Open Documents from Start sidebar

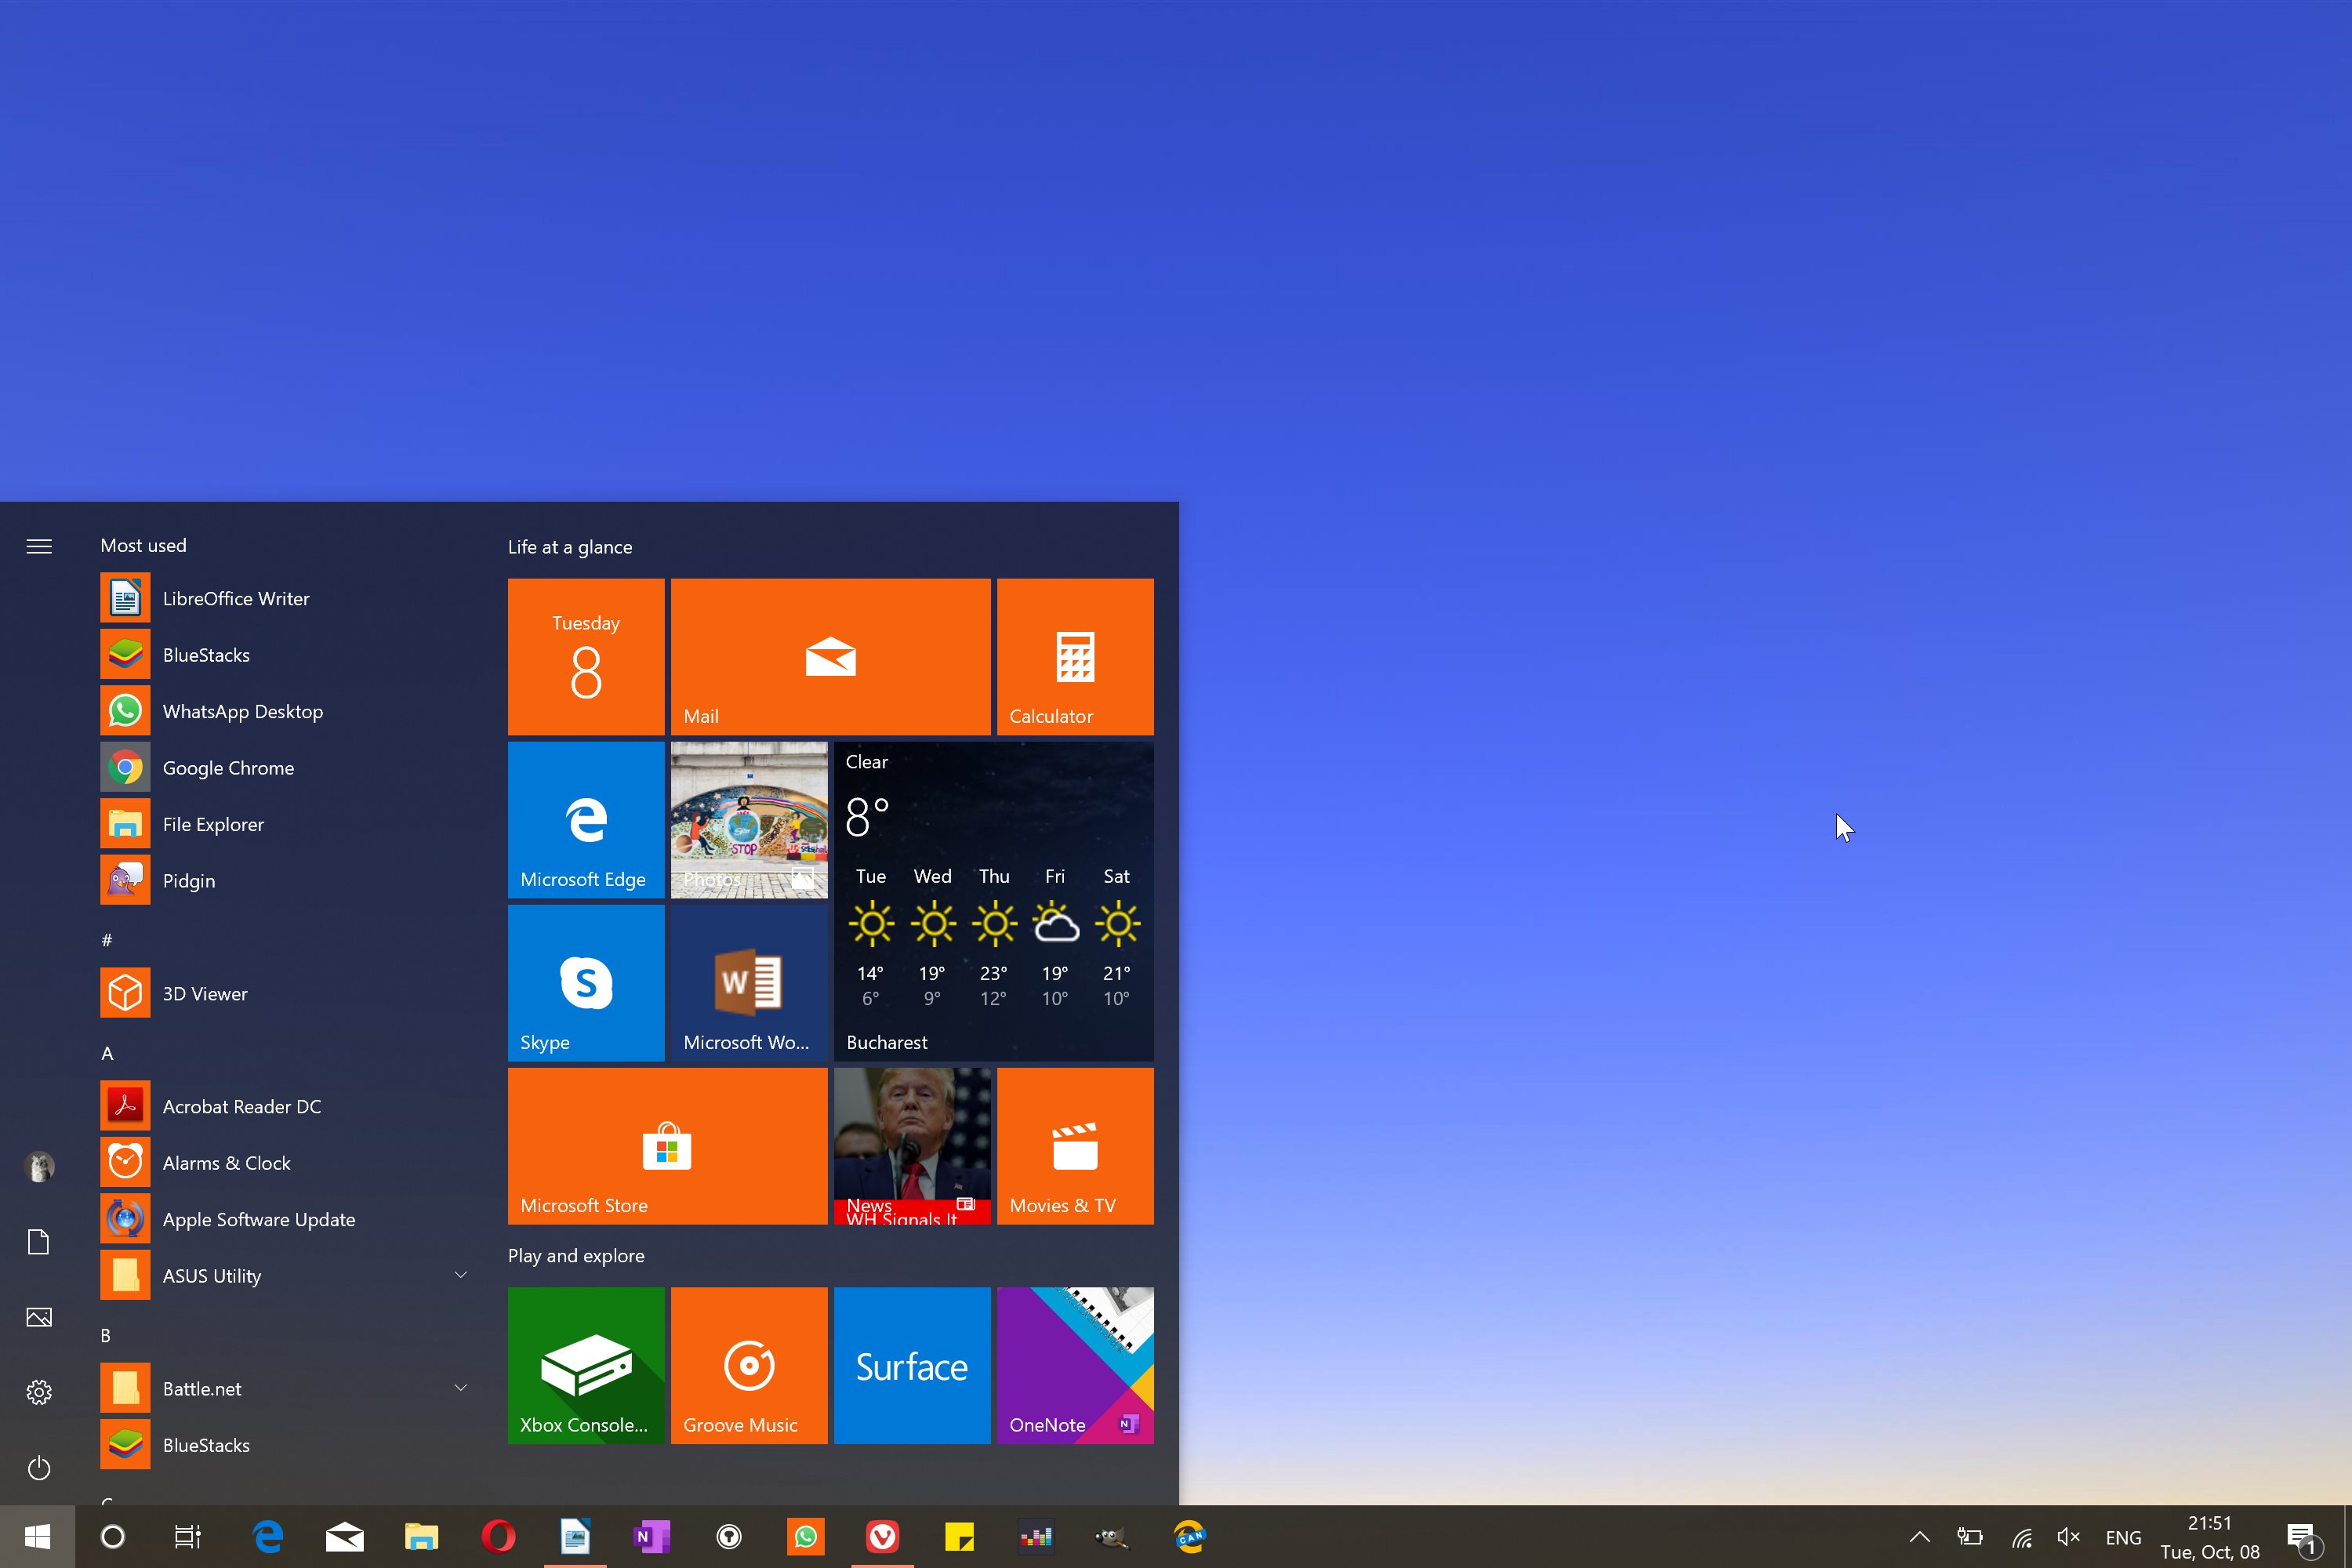(x=39, y=1242)
